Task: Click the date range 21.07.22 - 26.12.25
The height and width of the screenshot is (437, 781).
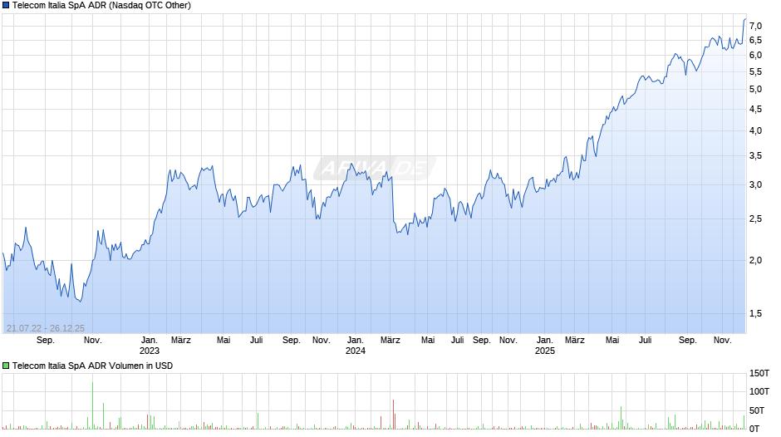Action: point(46,328)
